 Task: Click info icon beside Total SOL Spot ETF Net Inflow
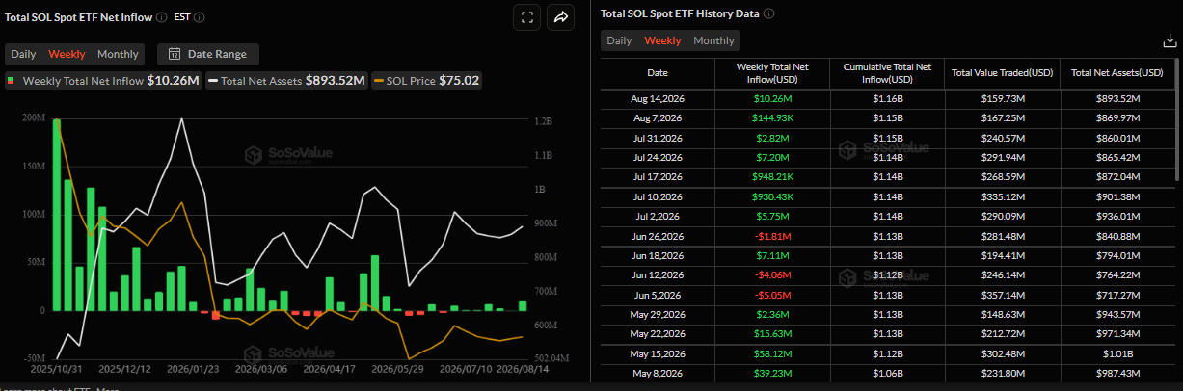point(160,17)
